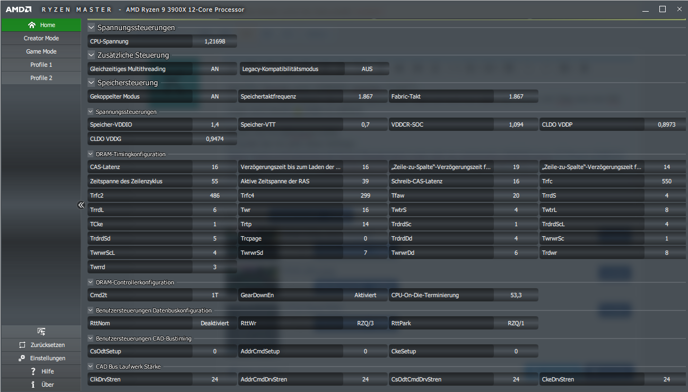The image size is (688, 392).
Task: Click Zeitspanne des Zeilenzyklus value 55
Action: point(215,181)
